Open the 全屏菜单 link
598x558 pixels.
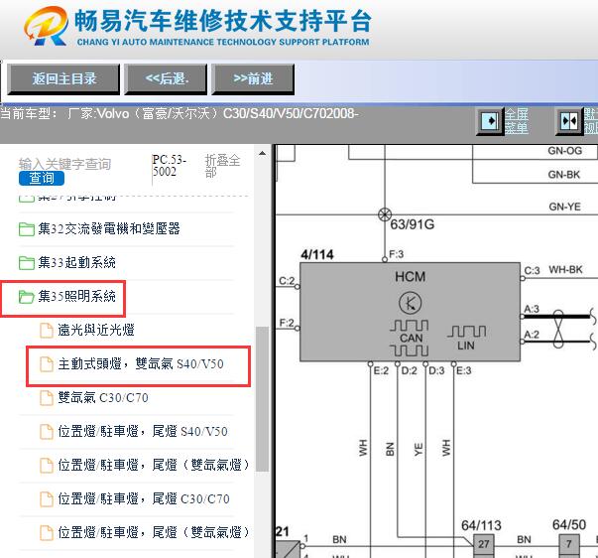pos(517,121)
